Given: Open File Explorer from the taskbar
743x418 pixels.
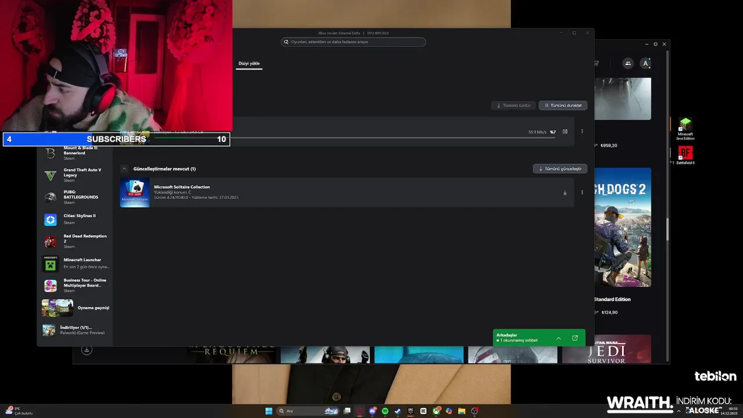Looking at the screenshot, I should [461, 411].
